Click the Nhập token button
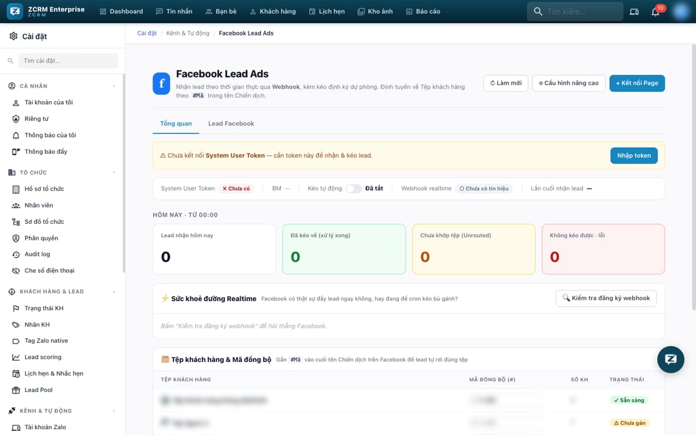 pyautogui.click(x=633, y=155)
